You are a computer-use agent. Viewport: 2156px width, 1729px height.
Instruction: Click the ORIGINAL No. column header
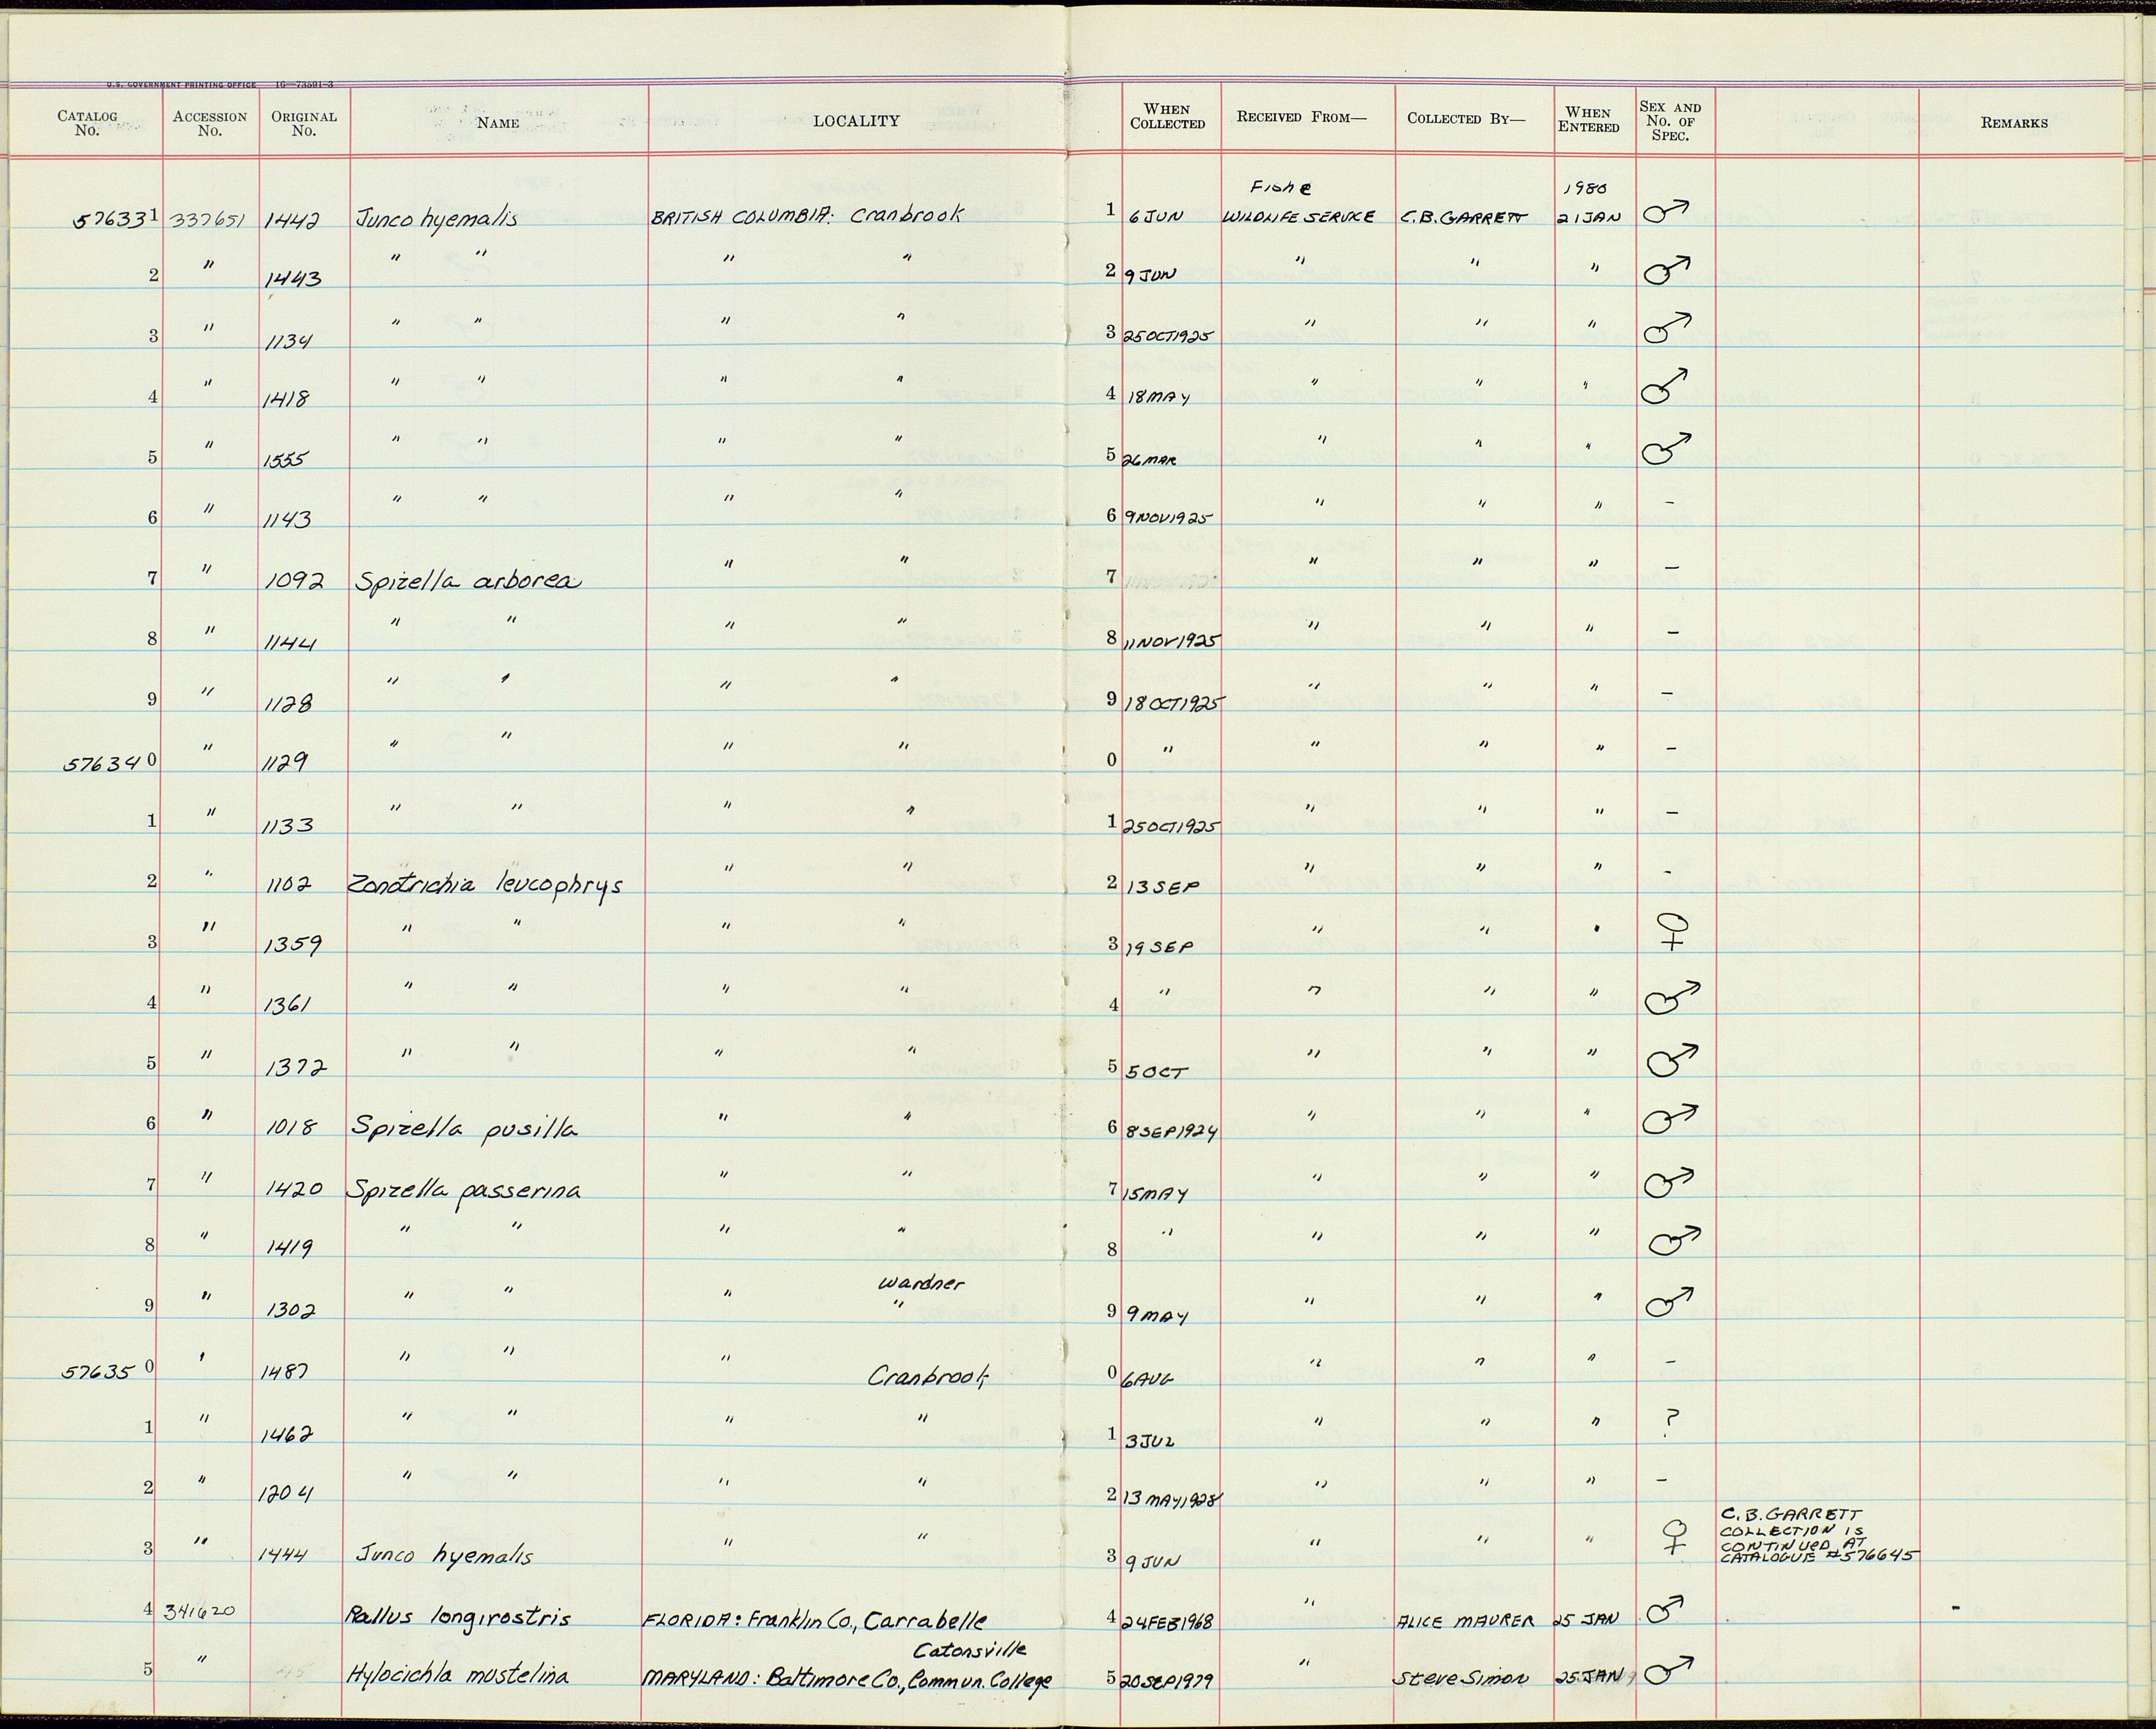(x=304, y=123)
